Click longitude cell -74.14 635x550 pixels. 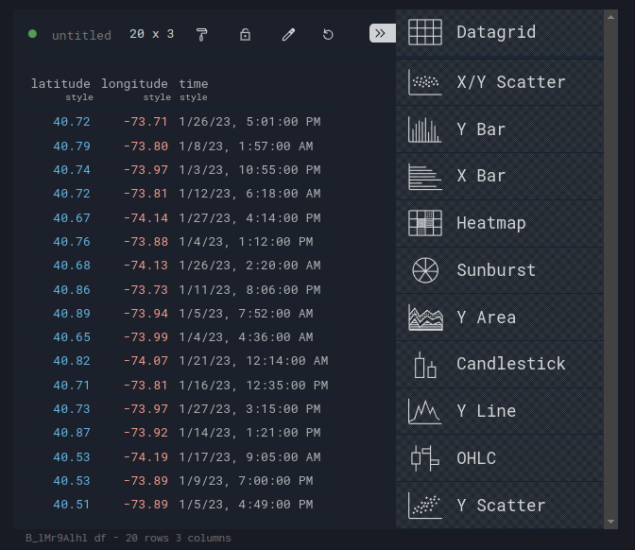coord(146,218)
